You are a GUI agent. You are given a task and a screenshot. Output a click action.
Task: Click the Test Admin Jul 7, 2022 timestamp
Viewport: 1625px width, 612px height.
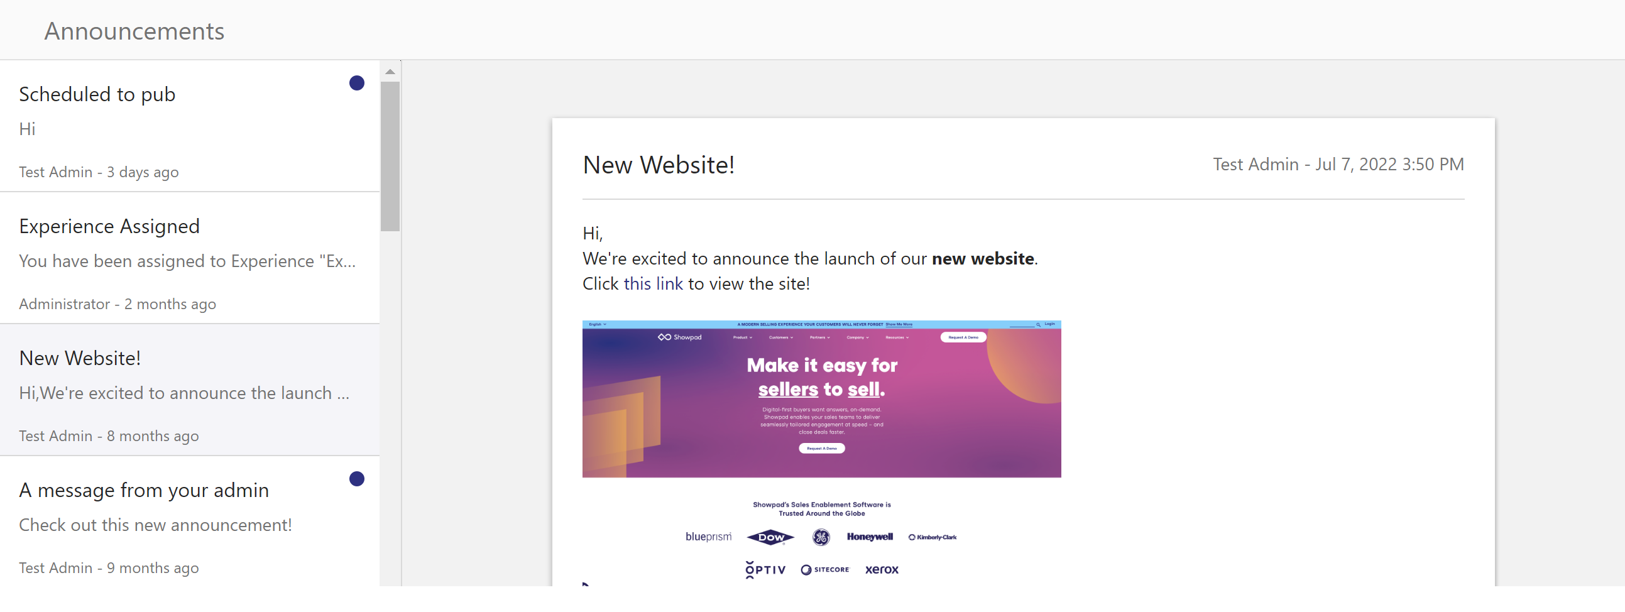(x=1338, y=165)
